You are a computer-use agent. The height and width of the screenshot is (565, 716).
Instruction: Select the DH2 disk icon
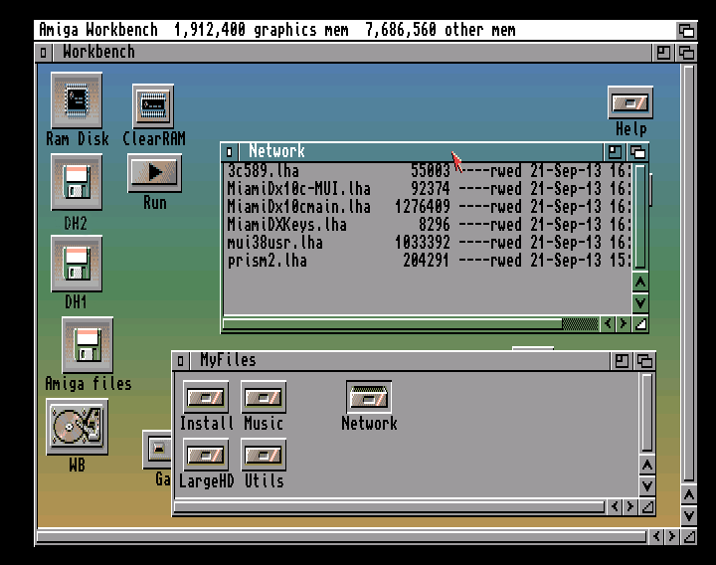tap(77, 182)
